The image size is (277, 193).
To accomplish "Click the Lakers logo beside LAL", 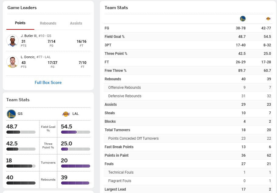I will [x=66, y=114].
